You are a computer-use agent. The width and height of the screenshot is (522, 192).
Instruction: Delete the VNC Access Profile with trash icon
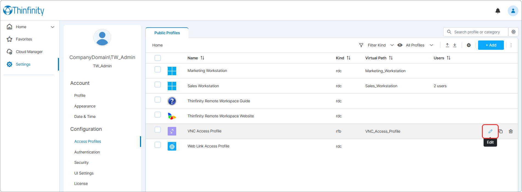(x=511, y=131)
